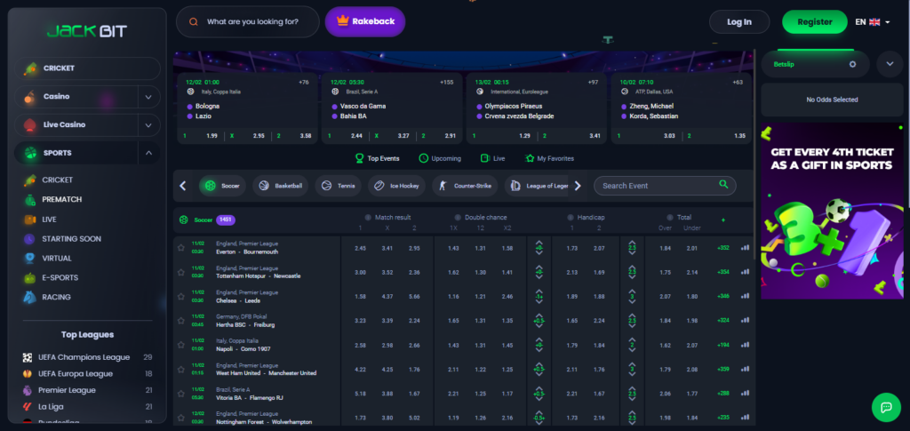Toggle the Handicap column radio button
The width and height of the screenshot is (910, 431).
coord(570,218)
